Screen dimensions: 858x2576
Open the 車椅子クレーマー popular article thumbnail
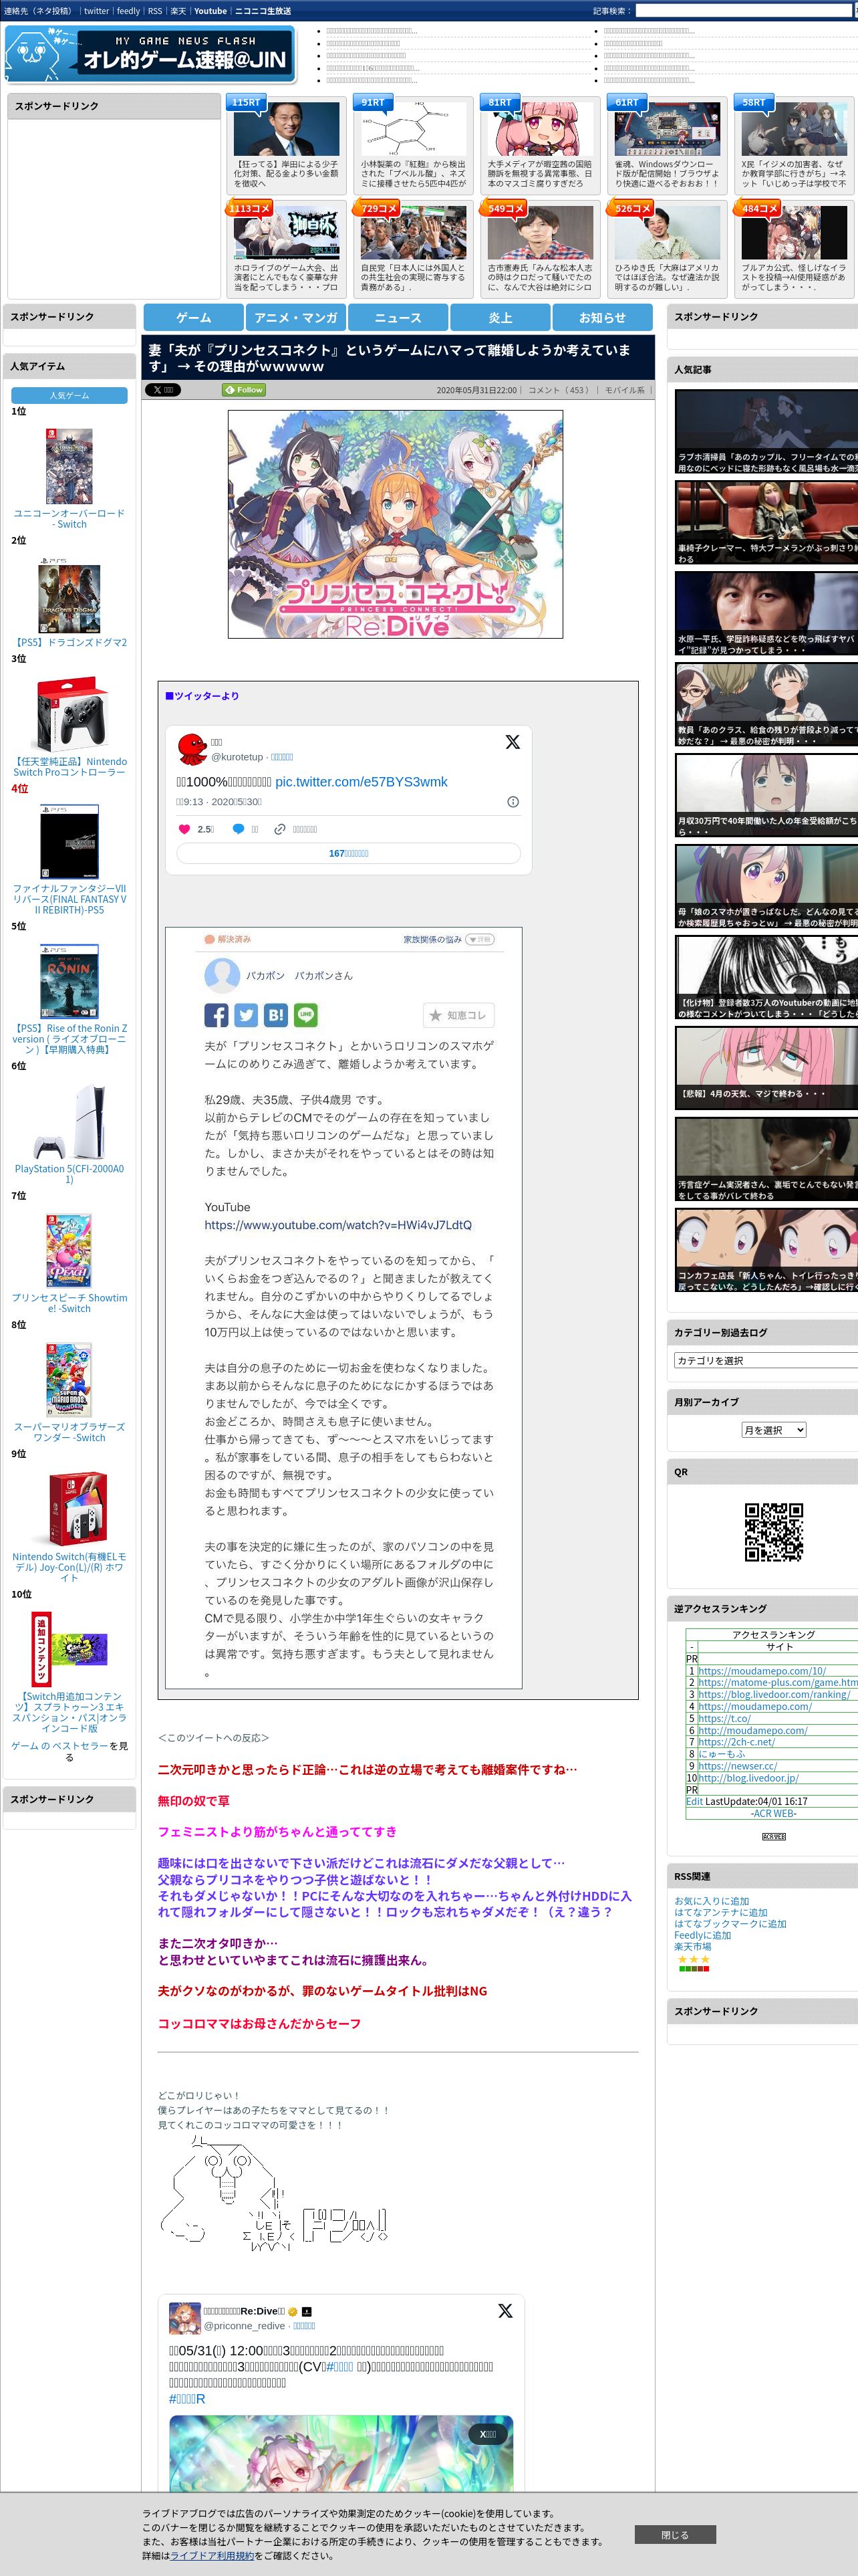(766, 523)
